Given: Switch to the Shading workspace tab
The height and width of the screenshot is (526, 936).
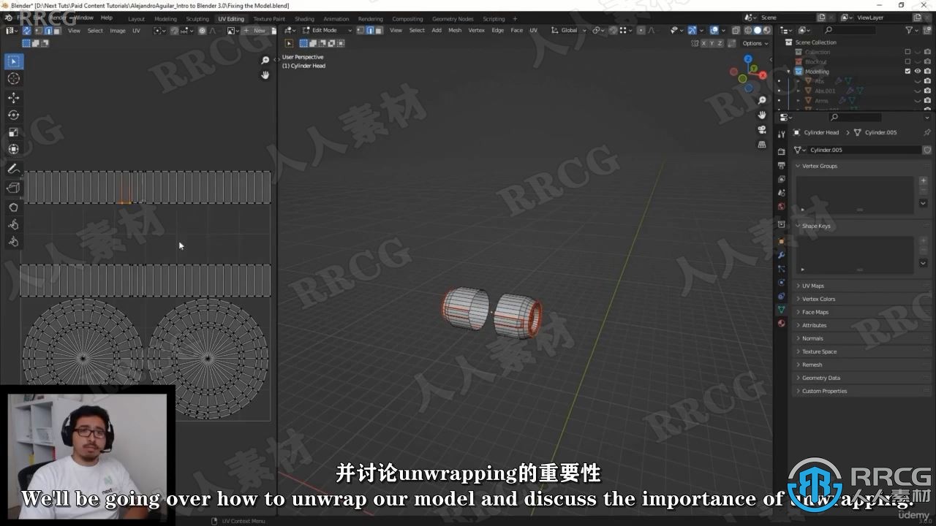Looking at the screenshot, I should [x=304, y=18].
